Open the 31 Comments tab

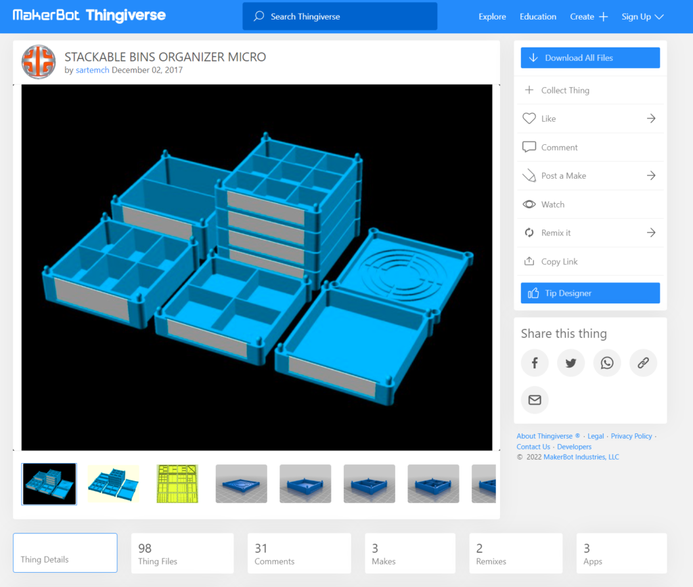pyautogui.click(x=298, y=553)
